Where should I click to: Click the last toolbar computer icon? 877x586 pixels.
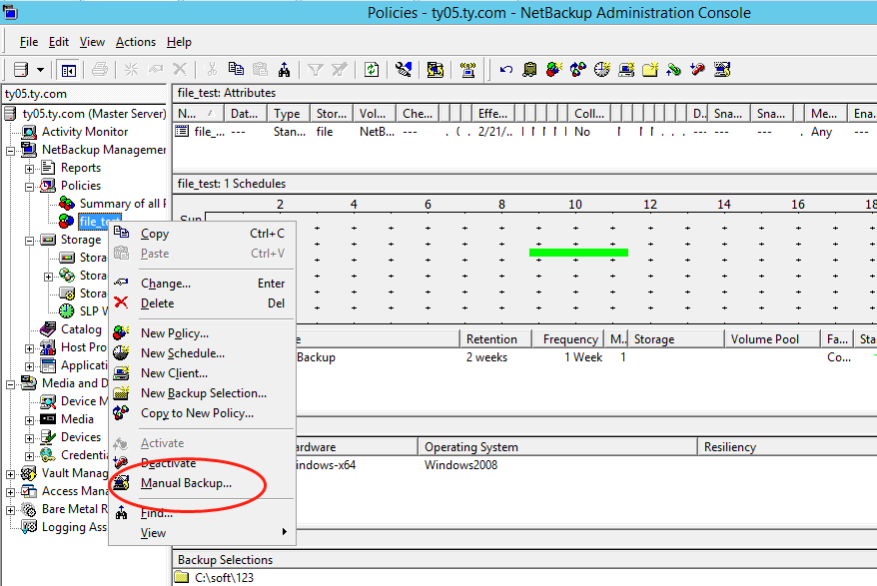[722, 69]
